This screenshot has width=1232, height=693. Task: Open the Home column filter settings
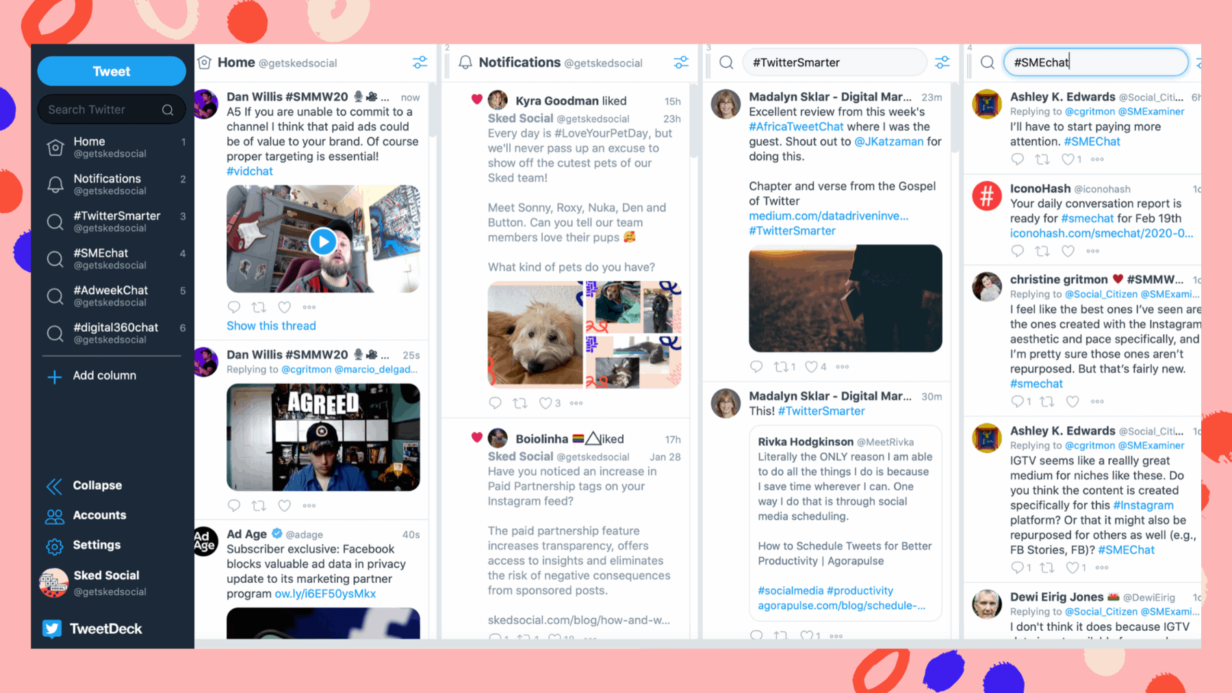click(420, 62)
